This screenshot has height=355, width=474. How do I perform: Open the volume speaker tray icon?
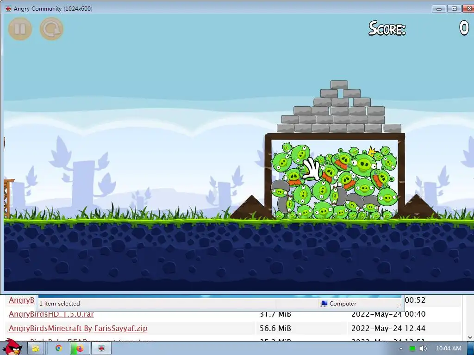[x=423, y=349]
